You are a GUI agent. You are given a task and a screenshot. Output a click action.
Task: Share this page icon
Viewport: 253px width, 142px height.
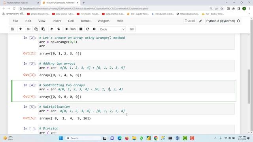point(216,9)
